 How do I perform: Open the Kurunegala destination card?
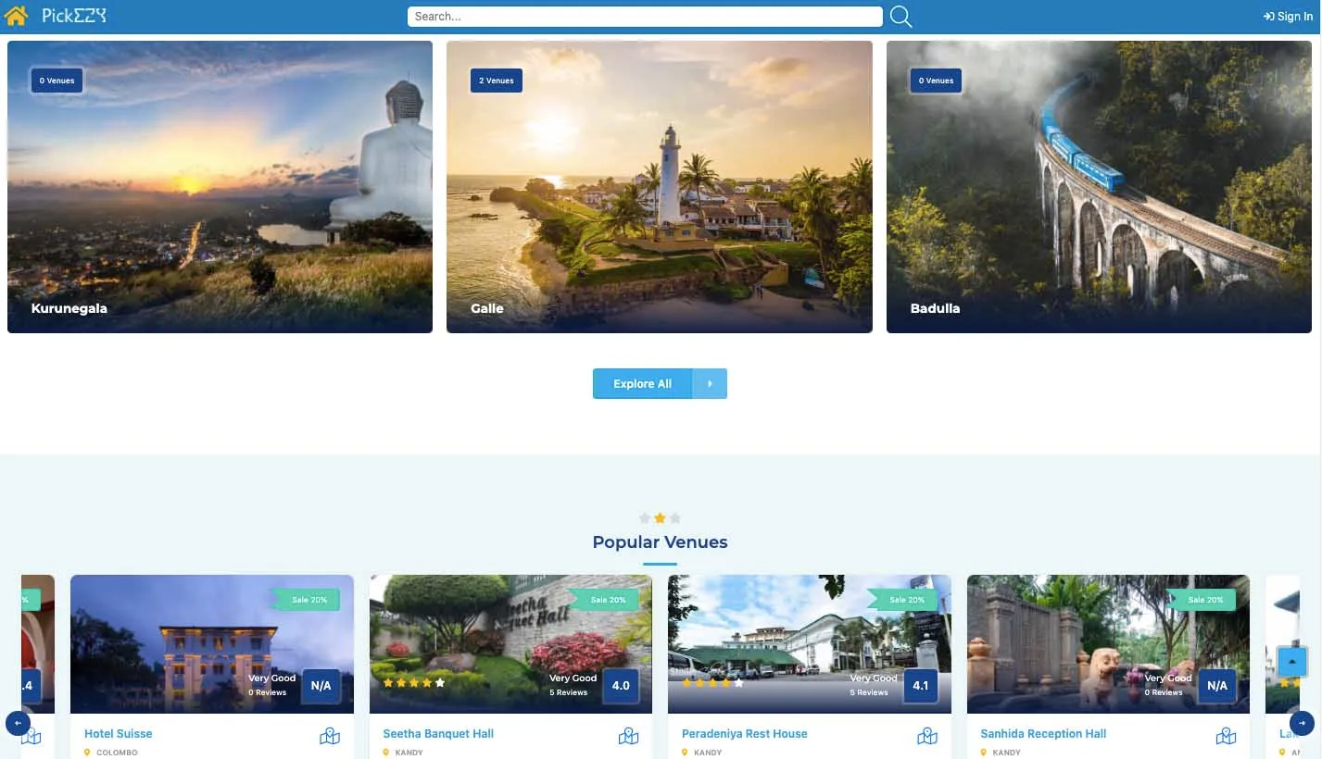coord(220,187)
